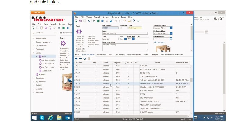Click the Save icon in Part toolbar

pos(80,21)
